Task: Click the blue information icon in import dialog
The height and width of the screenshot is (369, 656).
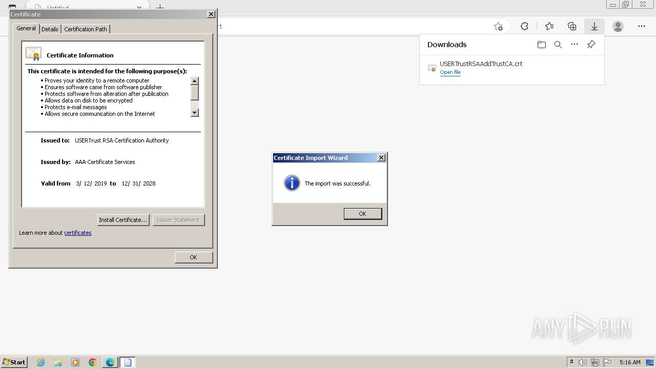Action: tap(292, 183)
